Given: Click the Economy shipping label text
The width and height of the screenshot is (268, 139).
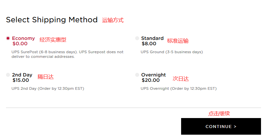Looking at the screenshot, I should tap(23, 38).
